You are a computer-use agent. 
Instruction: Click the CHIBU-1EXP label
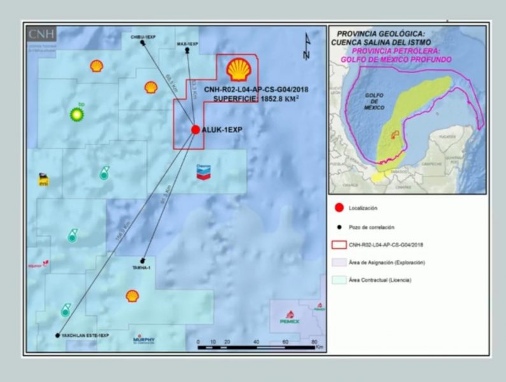(x=143, y=37)
